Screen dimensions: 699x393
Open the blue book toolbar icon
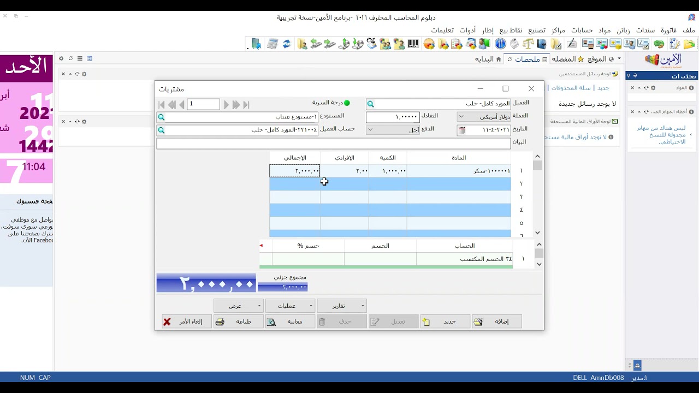point(542,44)
